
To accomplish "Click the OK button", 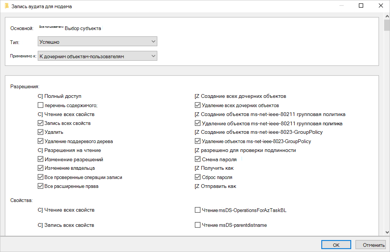I will (x=336, y=245).
